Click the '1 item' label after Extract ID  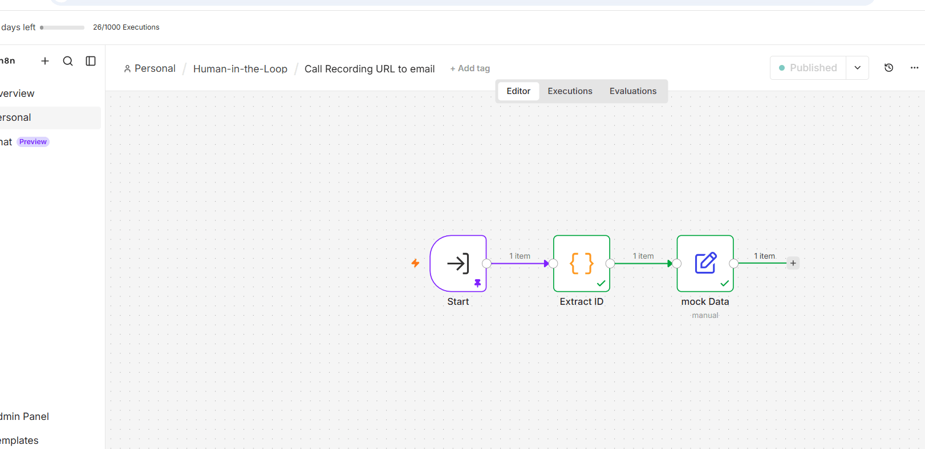point(643,256)
